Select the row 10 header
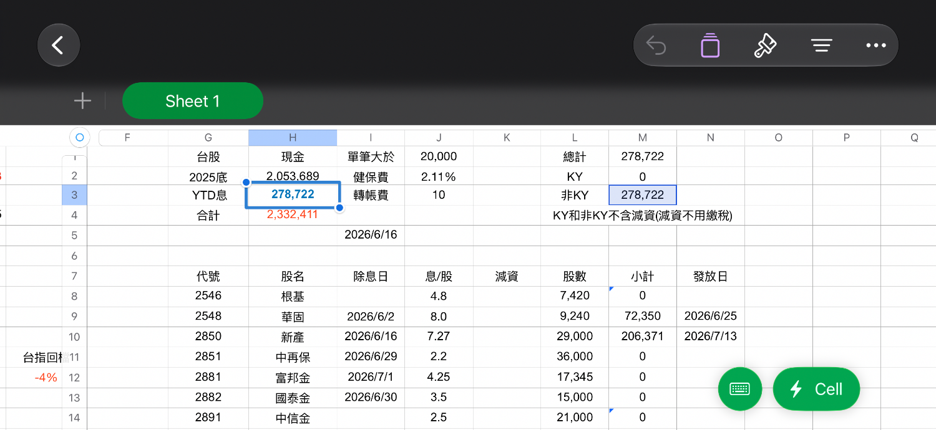This screenshot has width=936, height=430. tap(75, 337)
